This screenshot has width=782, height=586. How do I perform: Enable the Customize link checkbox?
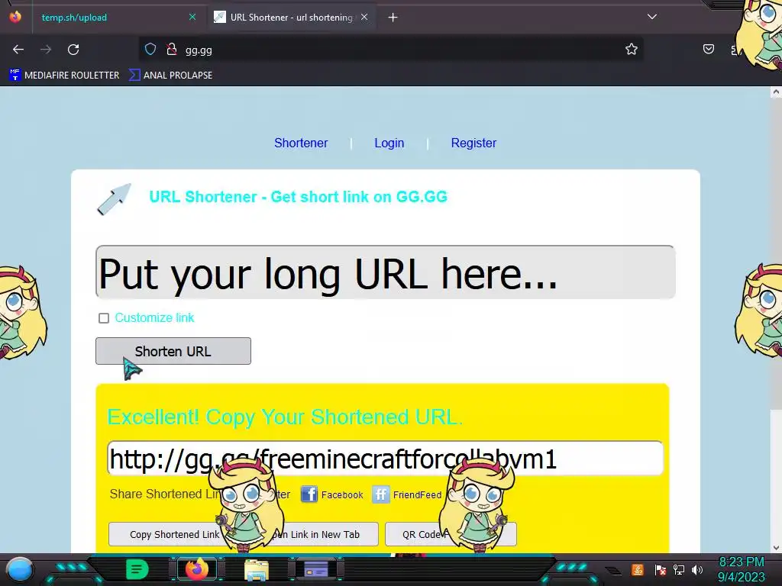tap(104, 318)
